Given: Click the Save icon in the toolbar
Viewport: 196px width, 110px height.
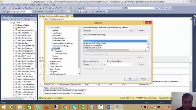Looking at the screenshot, I should [16, 8].
